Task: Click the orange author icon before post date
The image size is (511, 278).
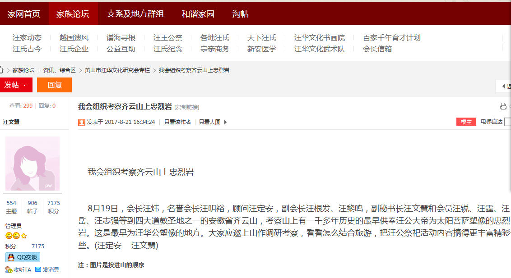Action: (x=82, y=122)
